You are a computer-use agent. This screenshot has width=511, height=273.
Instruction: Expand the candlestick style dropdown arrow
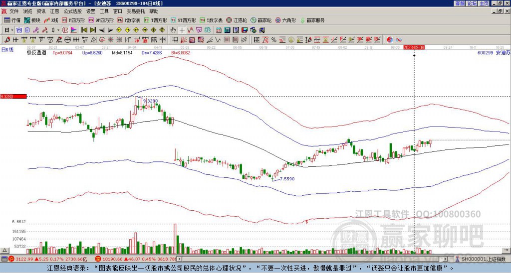click(x=58, y=30)
